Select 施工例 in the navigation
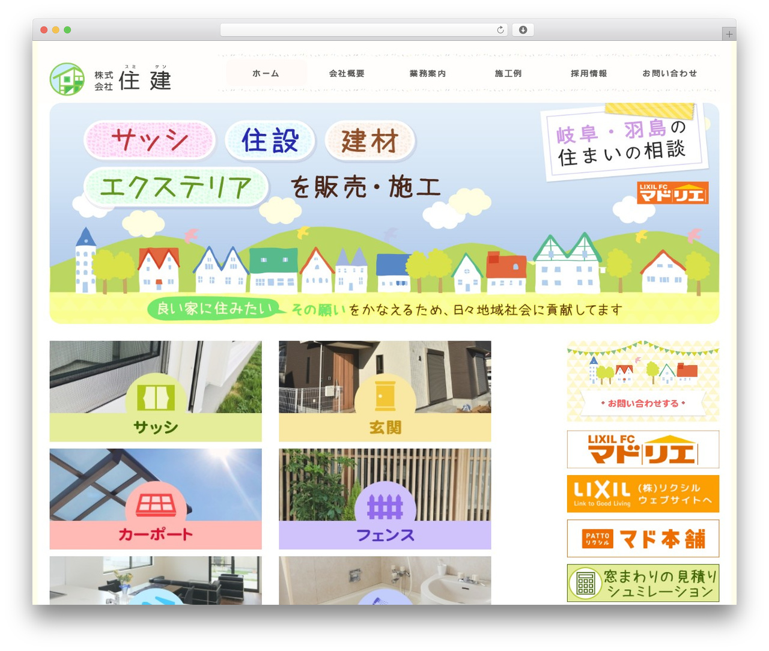The height and width of the screenshot is (651, 769). coord(508,73)
